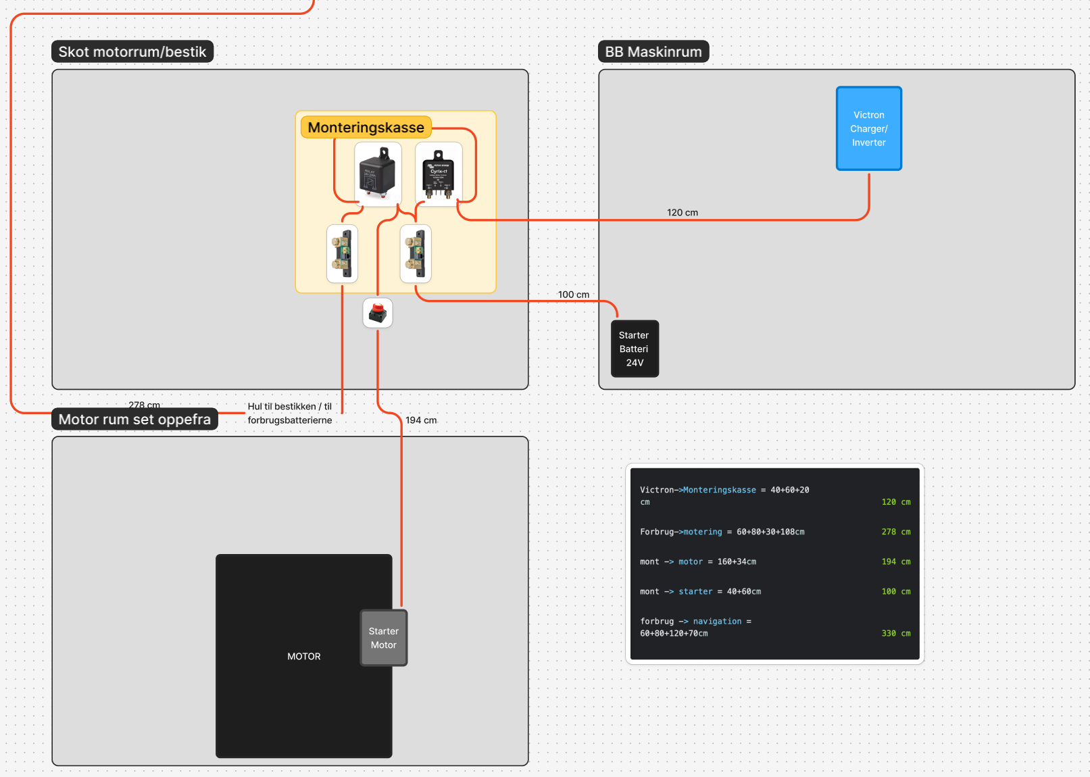Select the blue Victron Charger/Inverter box
Viewport: 1090px width, 777px height.
pyautogui.click(x=868, y=128)
